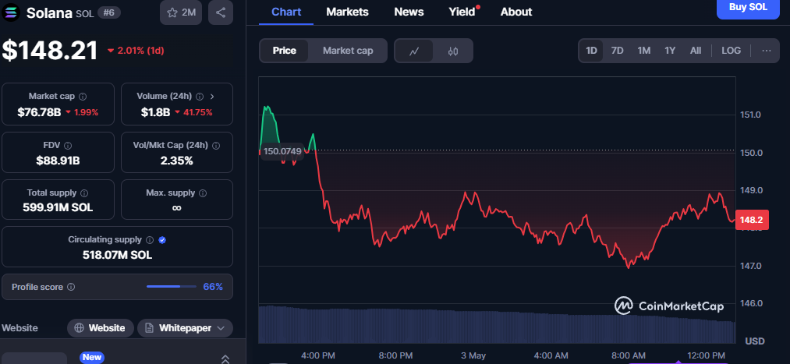
Task: Click the #6 rank badge
Action: [109, 13]
